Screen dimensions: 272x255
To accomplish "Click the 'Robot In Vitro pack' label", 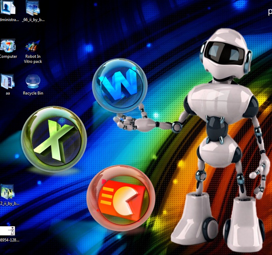I will point(33,59).
